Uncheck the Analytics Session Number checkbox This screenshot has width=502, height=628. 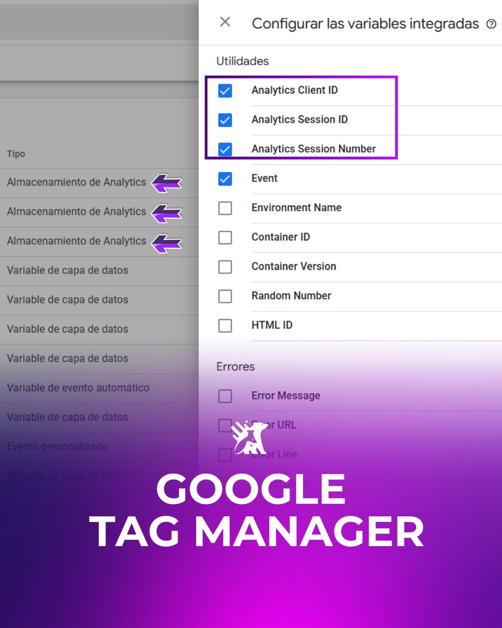tap(225, 149)
